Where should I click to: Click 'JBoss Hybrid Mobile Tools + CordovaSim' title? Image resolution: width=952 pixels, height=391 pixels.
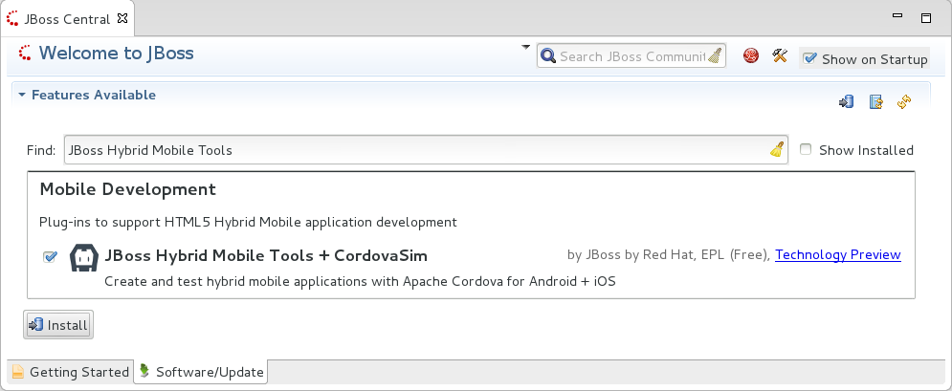(x=266, y=256)
